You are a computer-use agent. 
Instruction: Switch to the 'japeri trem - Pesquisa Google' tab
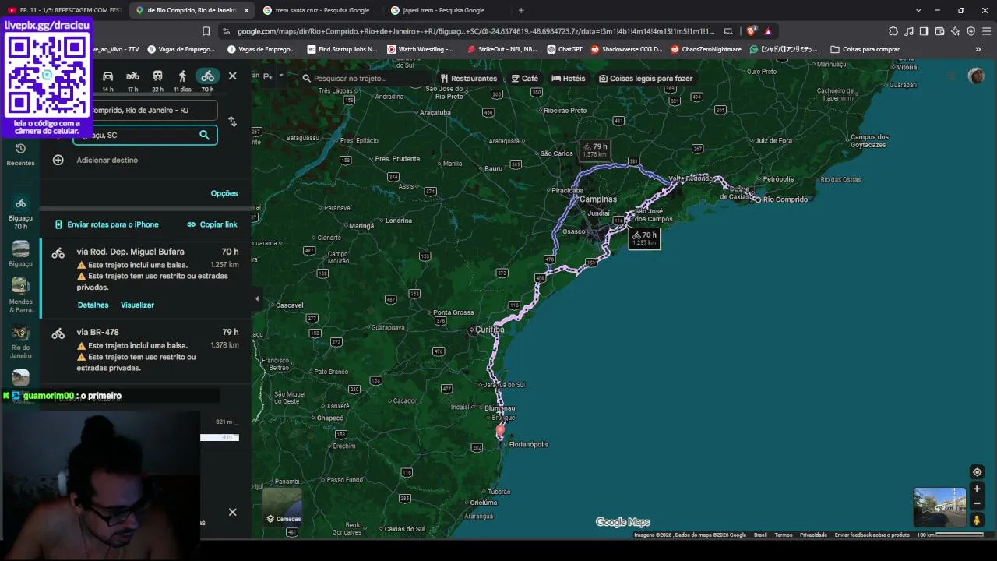[x=446, y=10]
